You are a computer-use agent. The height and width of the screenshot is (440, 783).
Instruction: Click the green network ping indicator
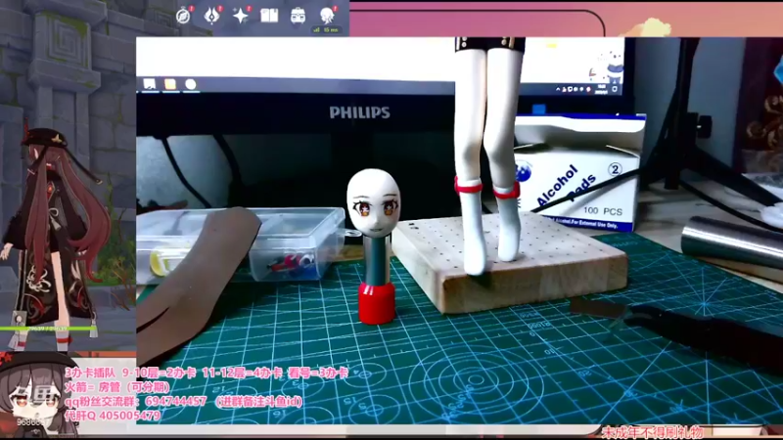[326, 30]
